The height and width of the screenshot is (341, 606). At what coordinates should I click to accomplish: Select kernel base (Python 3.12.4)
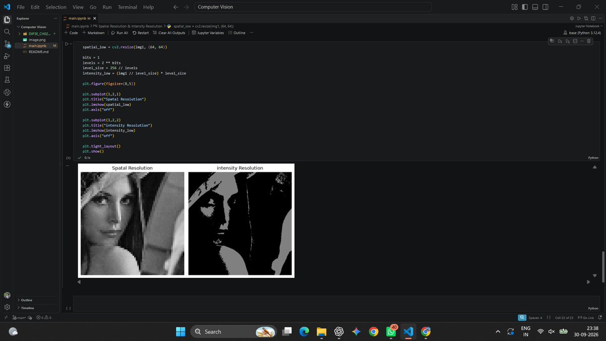point(583,33)
